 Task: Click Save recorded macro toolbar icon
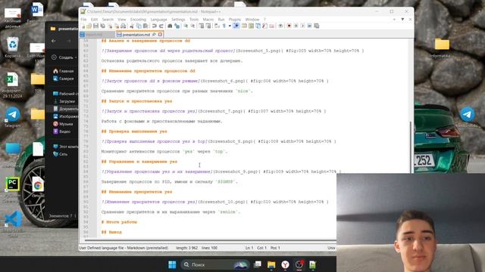(x=317, y=26)
